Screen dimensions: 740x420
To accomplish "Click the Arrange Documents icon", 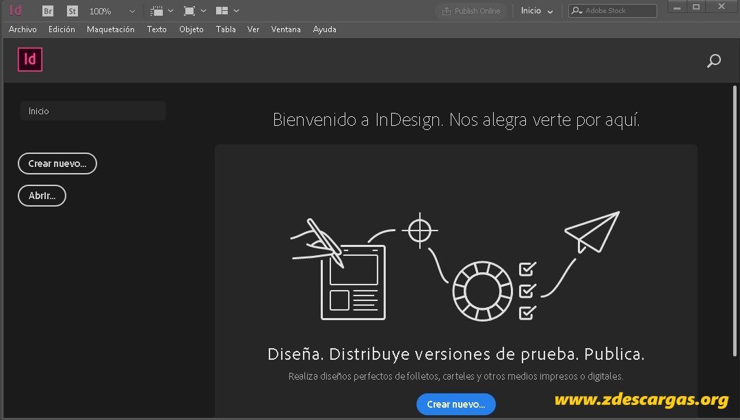I will 222,11.
